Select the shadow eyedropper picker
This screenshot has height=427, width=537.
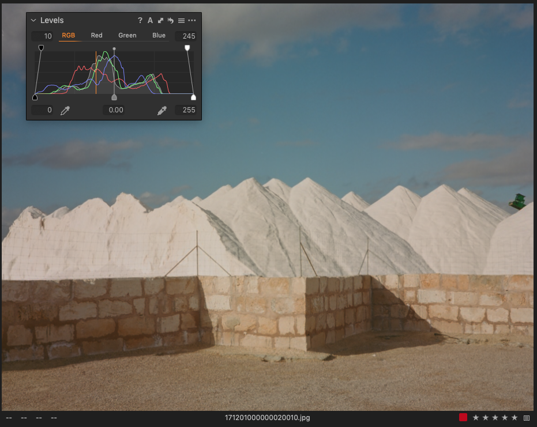point(65,109)
